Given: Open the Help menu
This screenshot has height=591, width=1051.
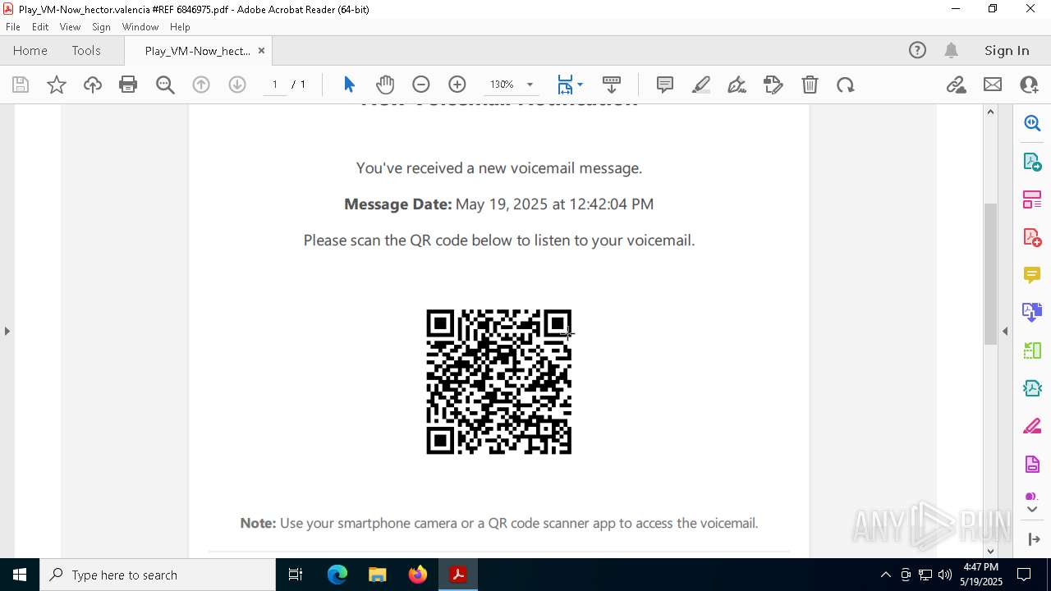Looking at the screenshot, I should pos(180,27).
